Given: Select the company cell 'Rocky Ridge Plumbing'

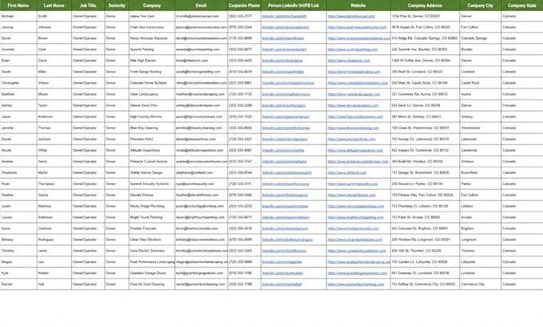Looking at the screenshot, I should 152,207.
